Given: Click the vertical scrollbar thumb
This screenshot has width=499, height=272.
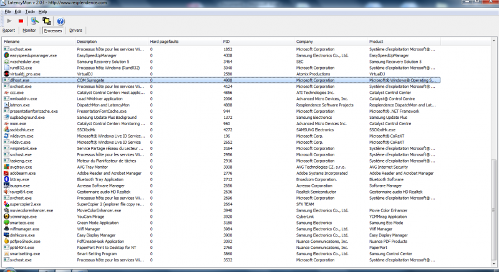Looking at the screenshot, I should tap(493, 210).
